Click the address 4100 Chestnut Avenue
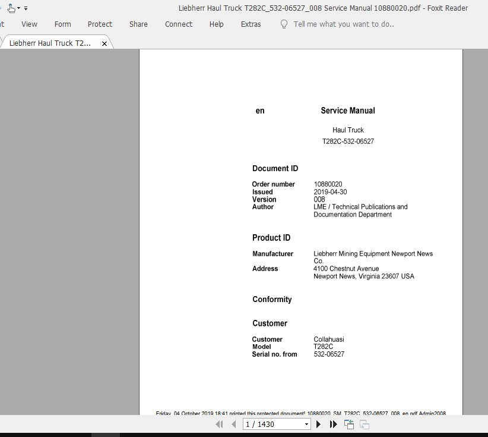Viewport: 488px width, 437px height. 346,268
